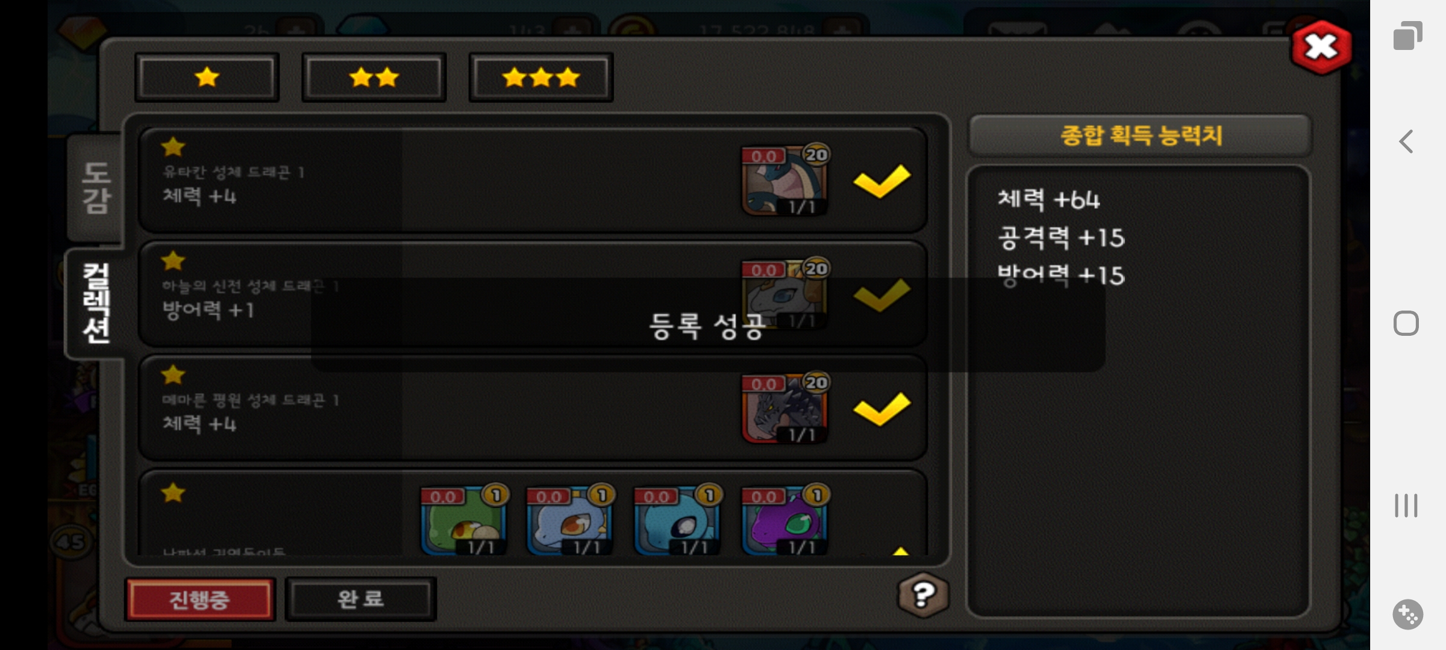Select the light-blue baby dragon with orange eye

point(570,521)
